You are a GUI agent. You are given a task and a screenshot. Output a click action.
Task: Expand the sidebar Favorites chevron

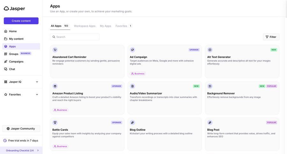(37, 94)
